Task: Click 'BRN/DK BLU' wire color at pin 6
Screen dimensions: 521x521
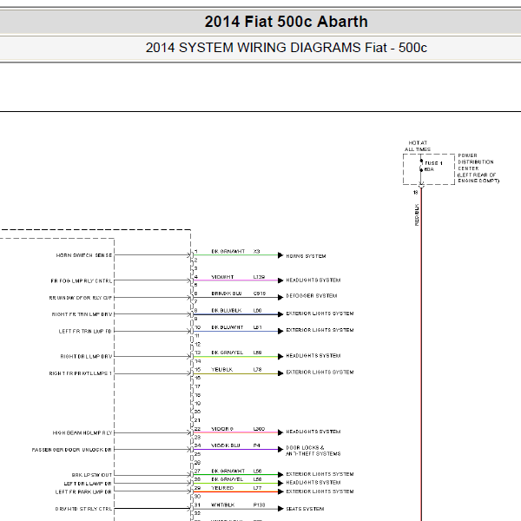Action: point(227,293)
